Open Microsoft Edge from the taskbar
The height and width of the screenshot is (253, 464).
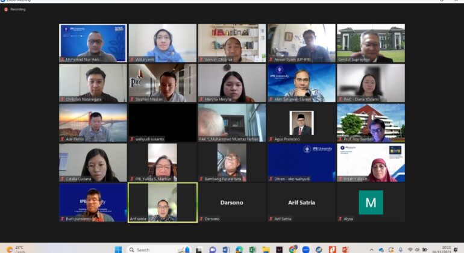click(239, 250)
